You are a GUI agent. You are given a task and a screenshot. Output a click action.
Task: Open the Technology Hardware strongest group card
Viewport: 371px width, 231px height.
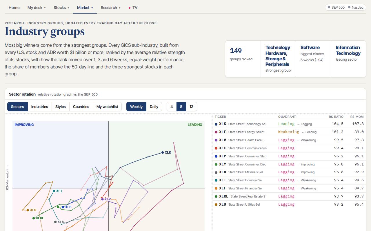click(278, 59)
